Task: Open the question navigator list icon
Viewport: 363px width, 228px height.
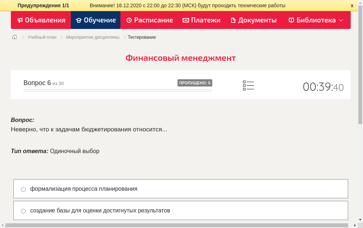Action: [248, 85]
